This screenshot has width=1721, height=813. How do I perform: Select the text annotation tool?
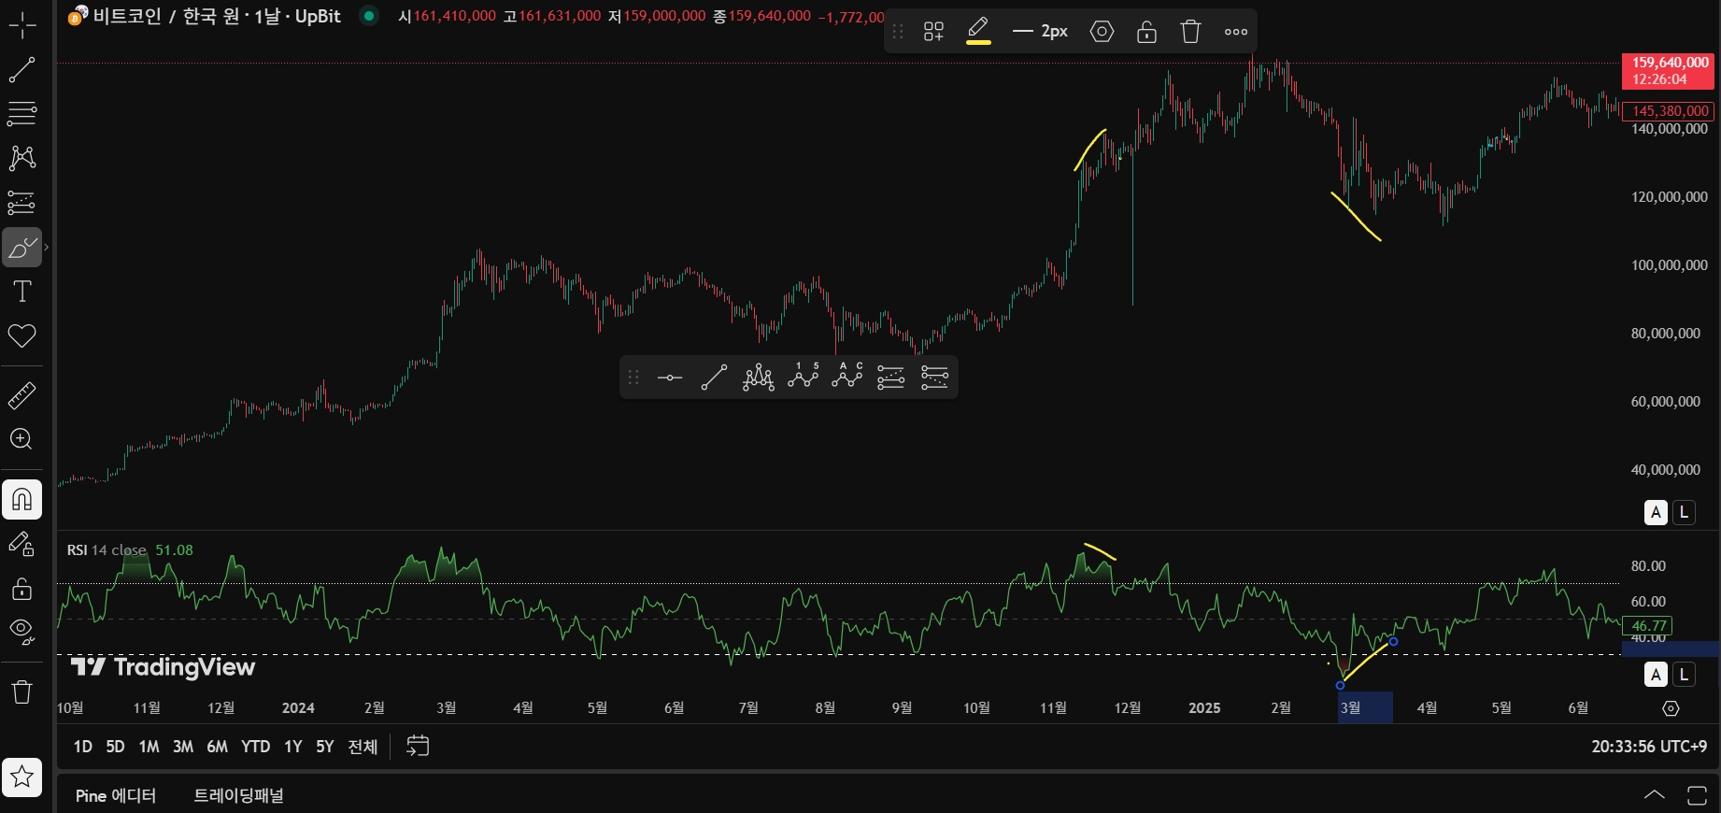[21, 292]
